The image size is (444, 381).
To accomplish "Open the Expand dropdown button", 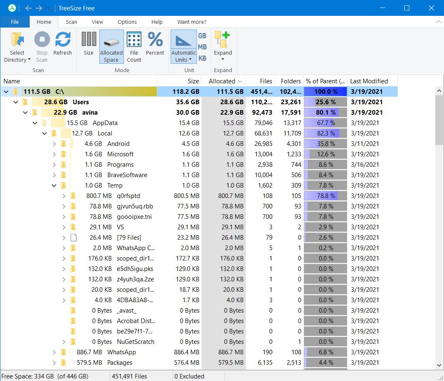I will [x=223, y=46].
